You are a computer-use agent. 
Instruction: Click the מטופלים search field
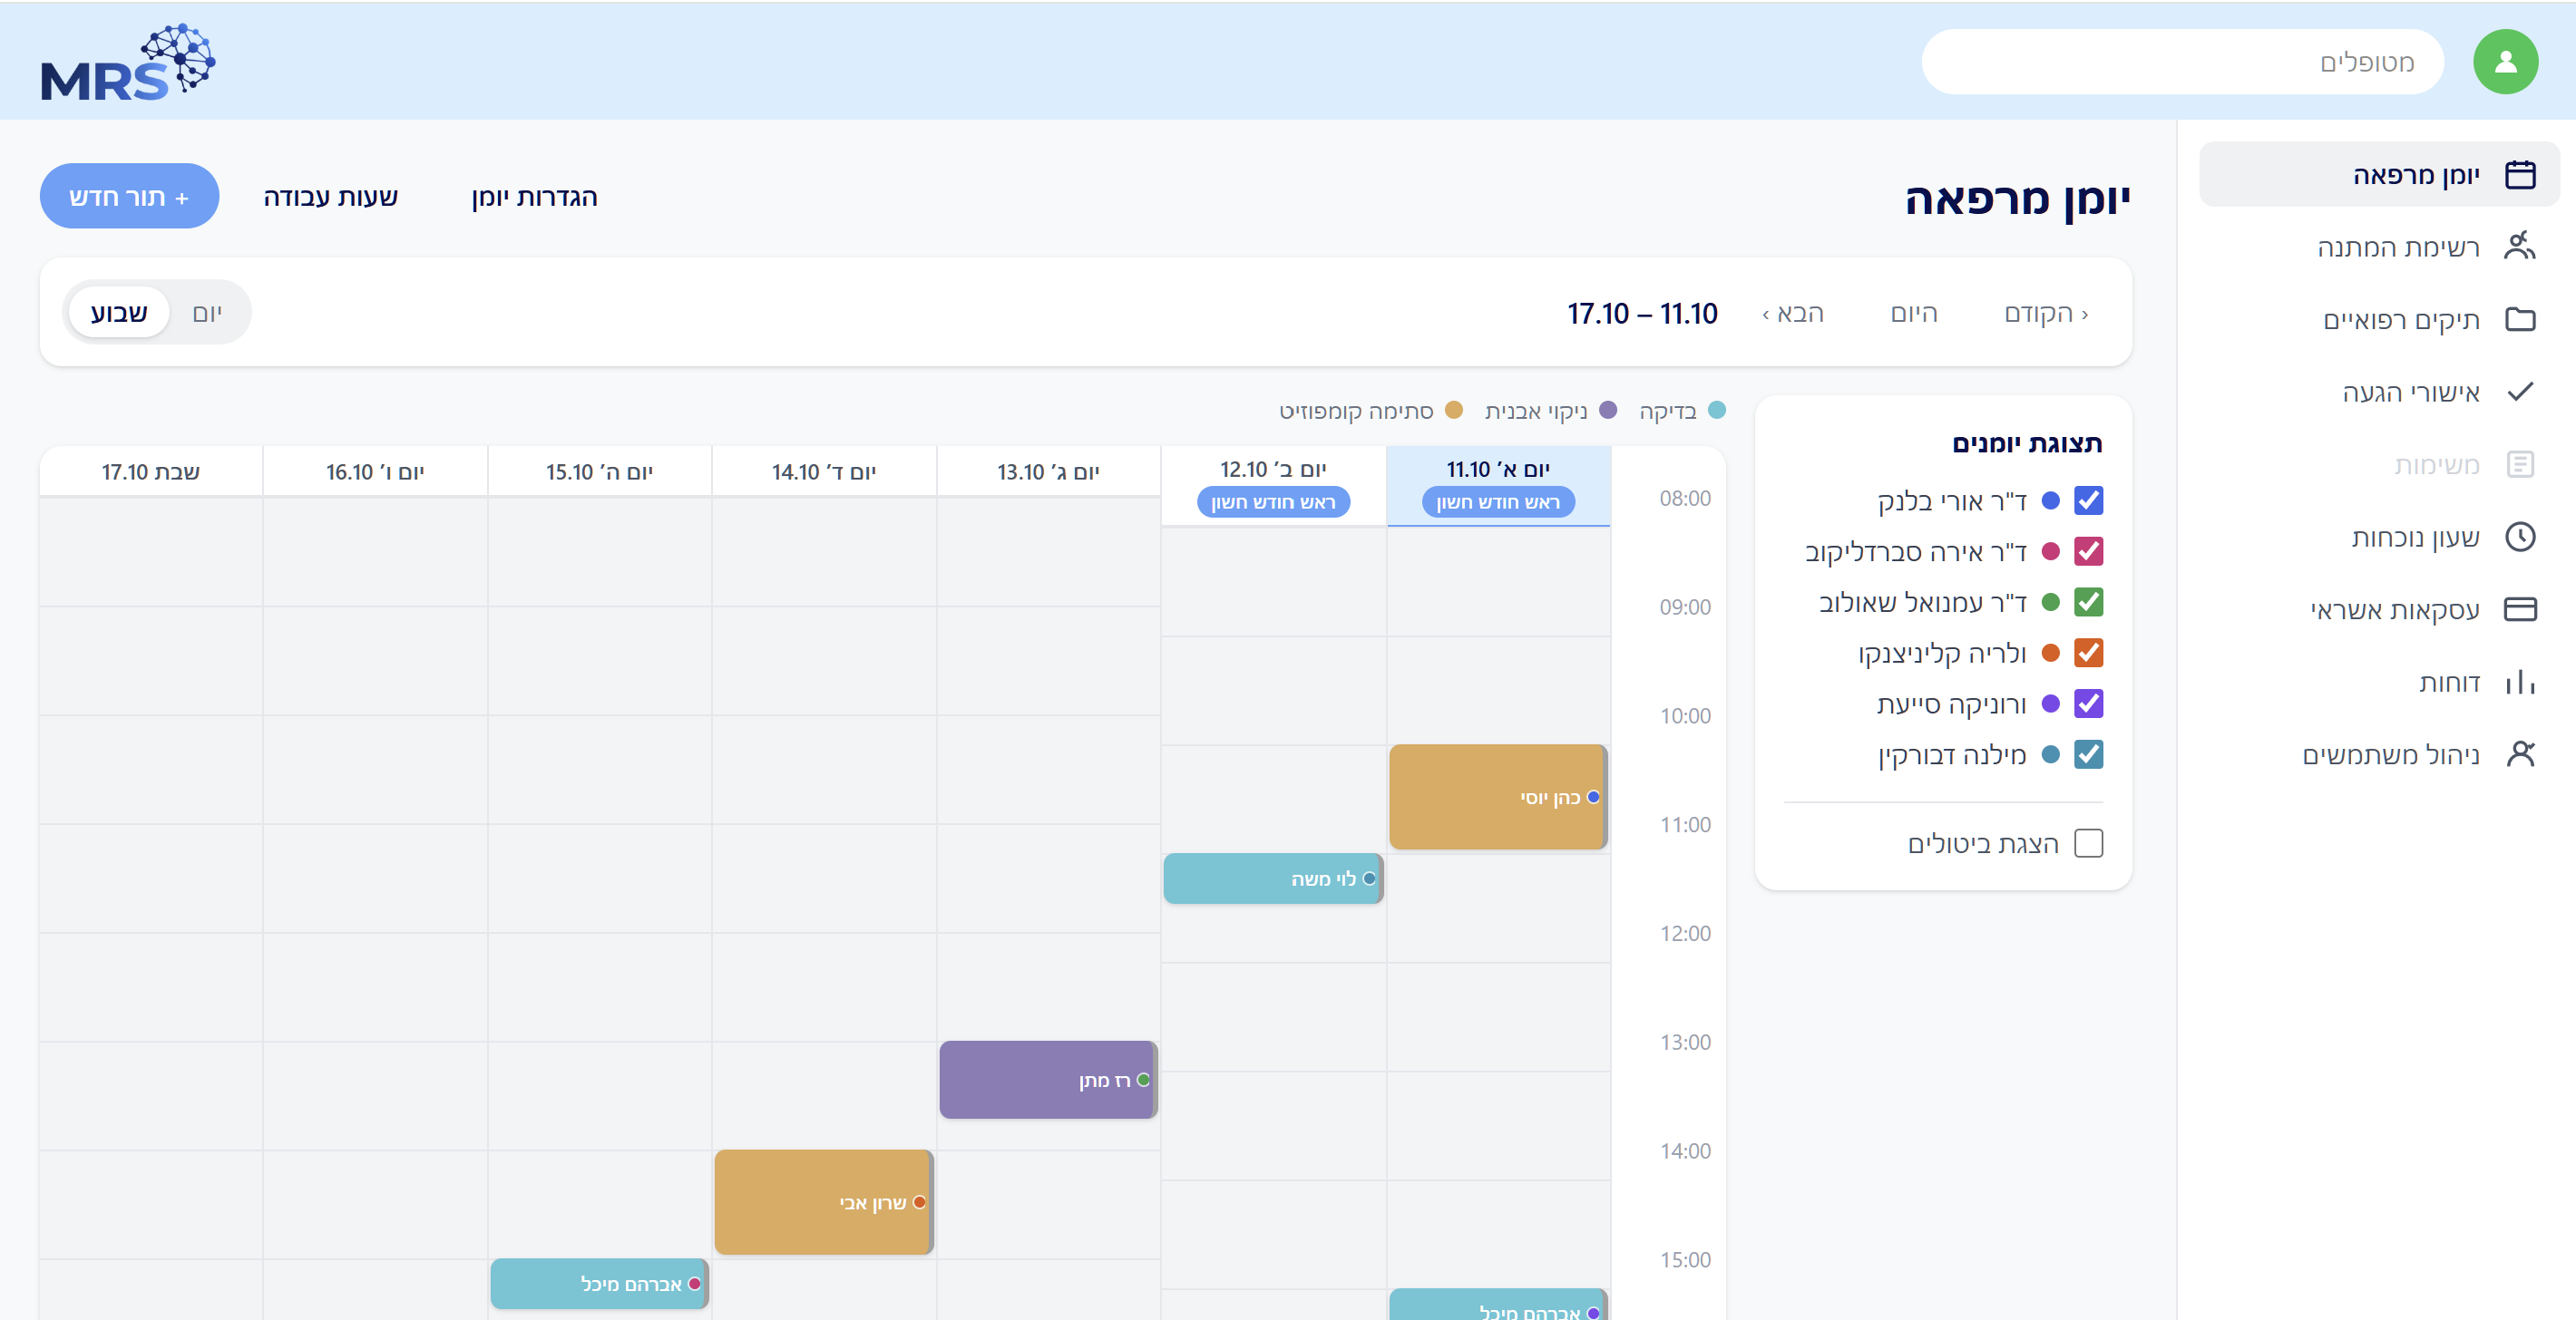[x=2182, y=62]
